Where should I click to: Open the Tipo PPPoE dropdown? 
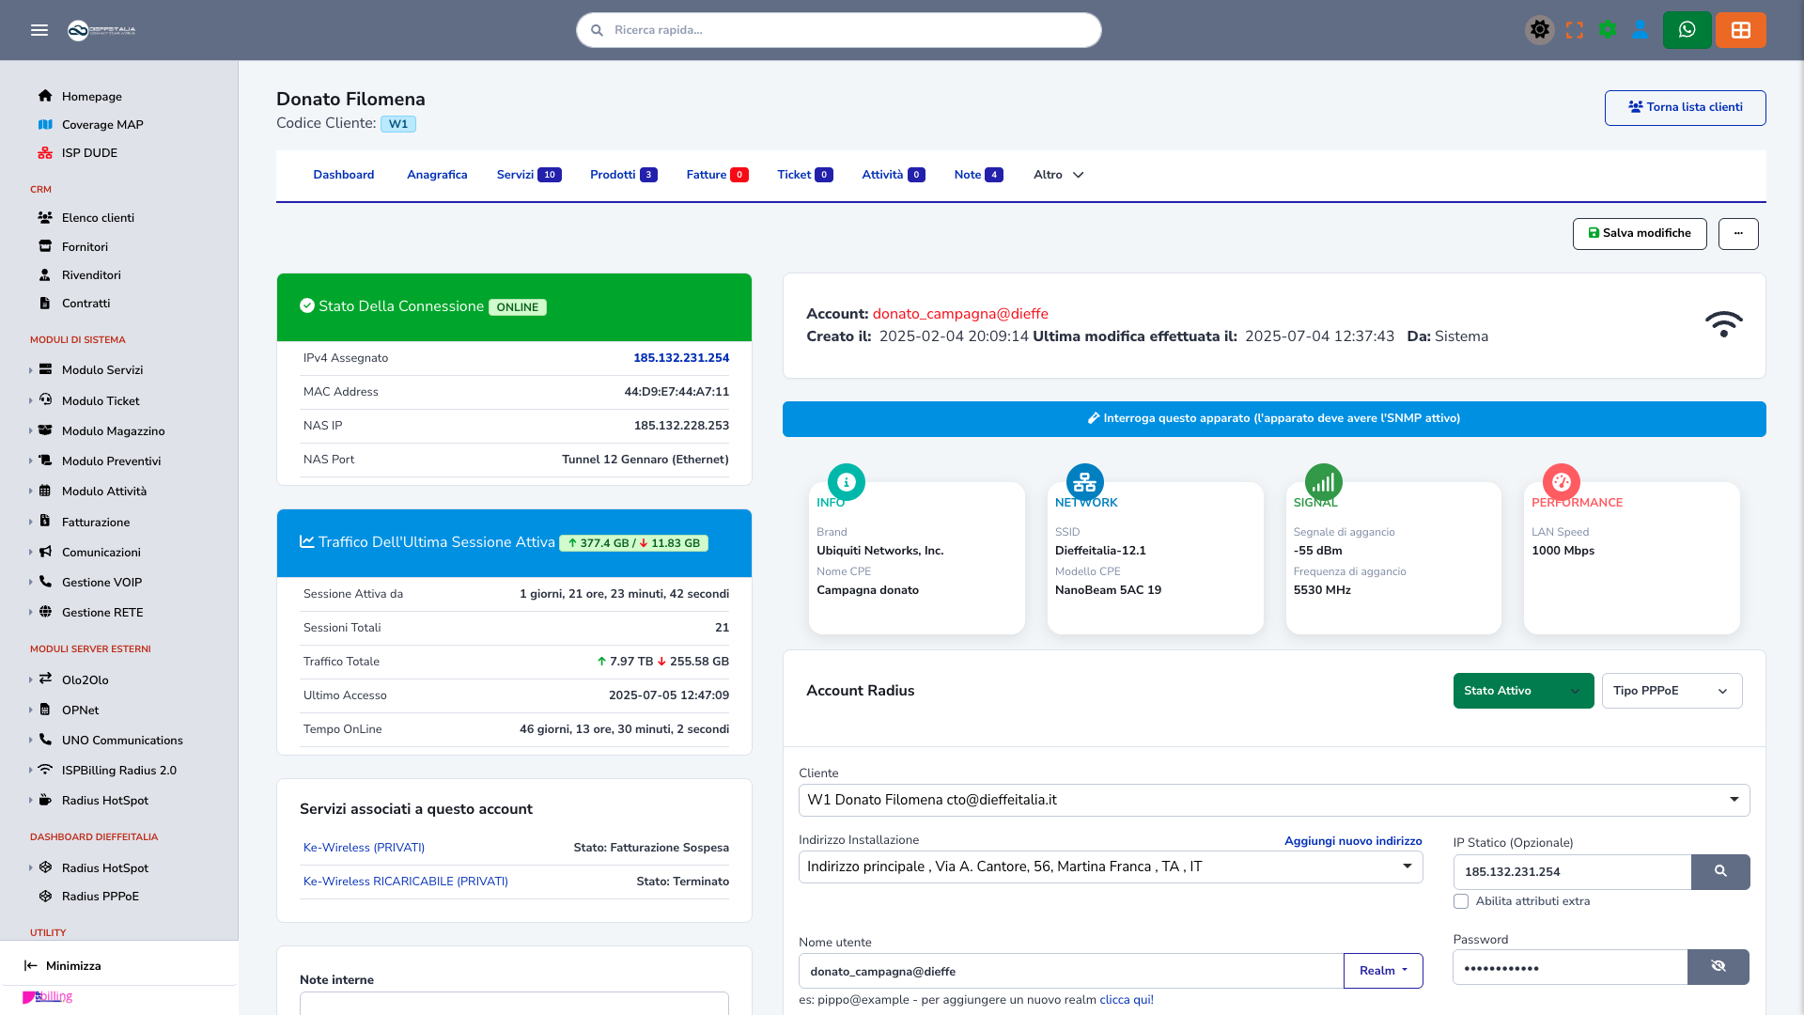pos(1672,691)
